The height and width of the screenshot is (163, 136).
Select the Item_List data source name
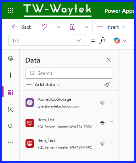(x=46, y=120)
